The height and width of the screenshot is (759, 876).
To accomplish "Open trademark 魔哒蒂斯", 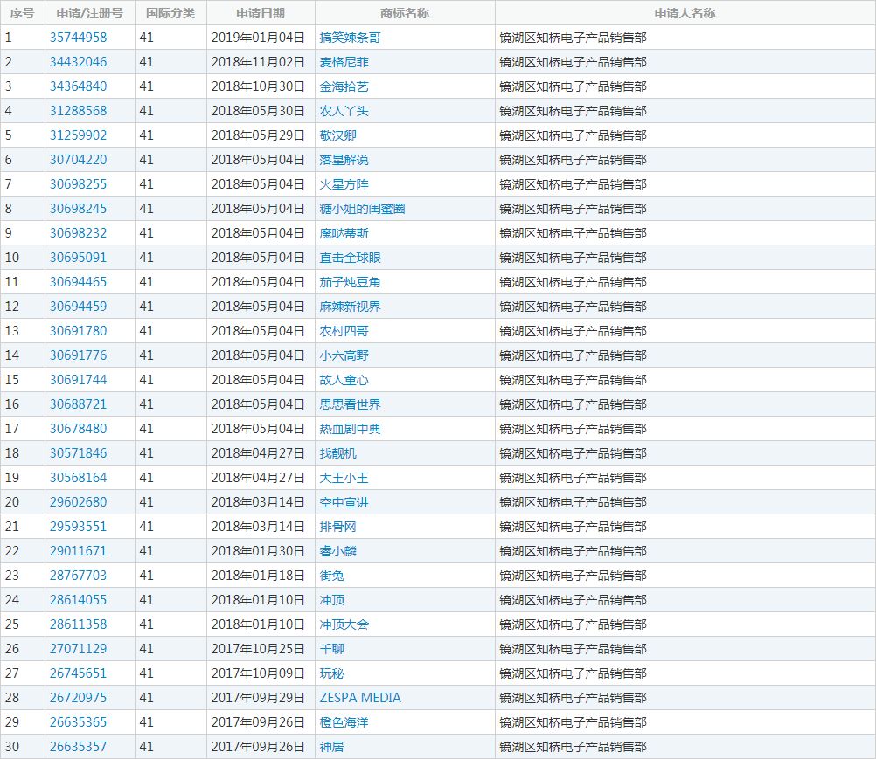I will [344, 233].
